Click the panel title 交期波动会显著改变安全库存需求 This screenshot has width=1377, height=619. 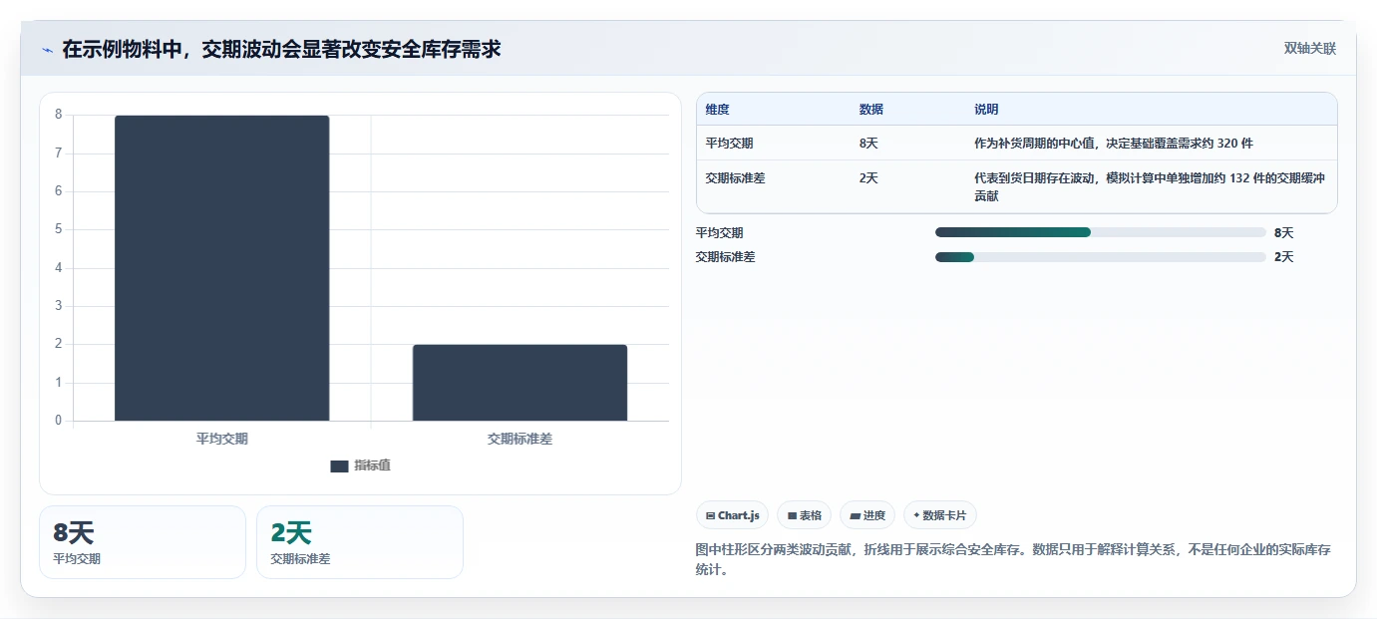[281, 49]
